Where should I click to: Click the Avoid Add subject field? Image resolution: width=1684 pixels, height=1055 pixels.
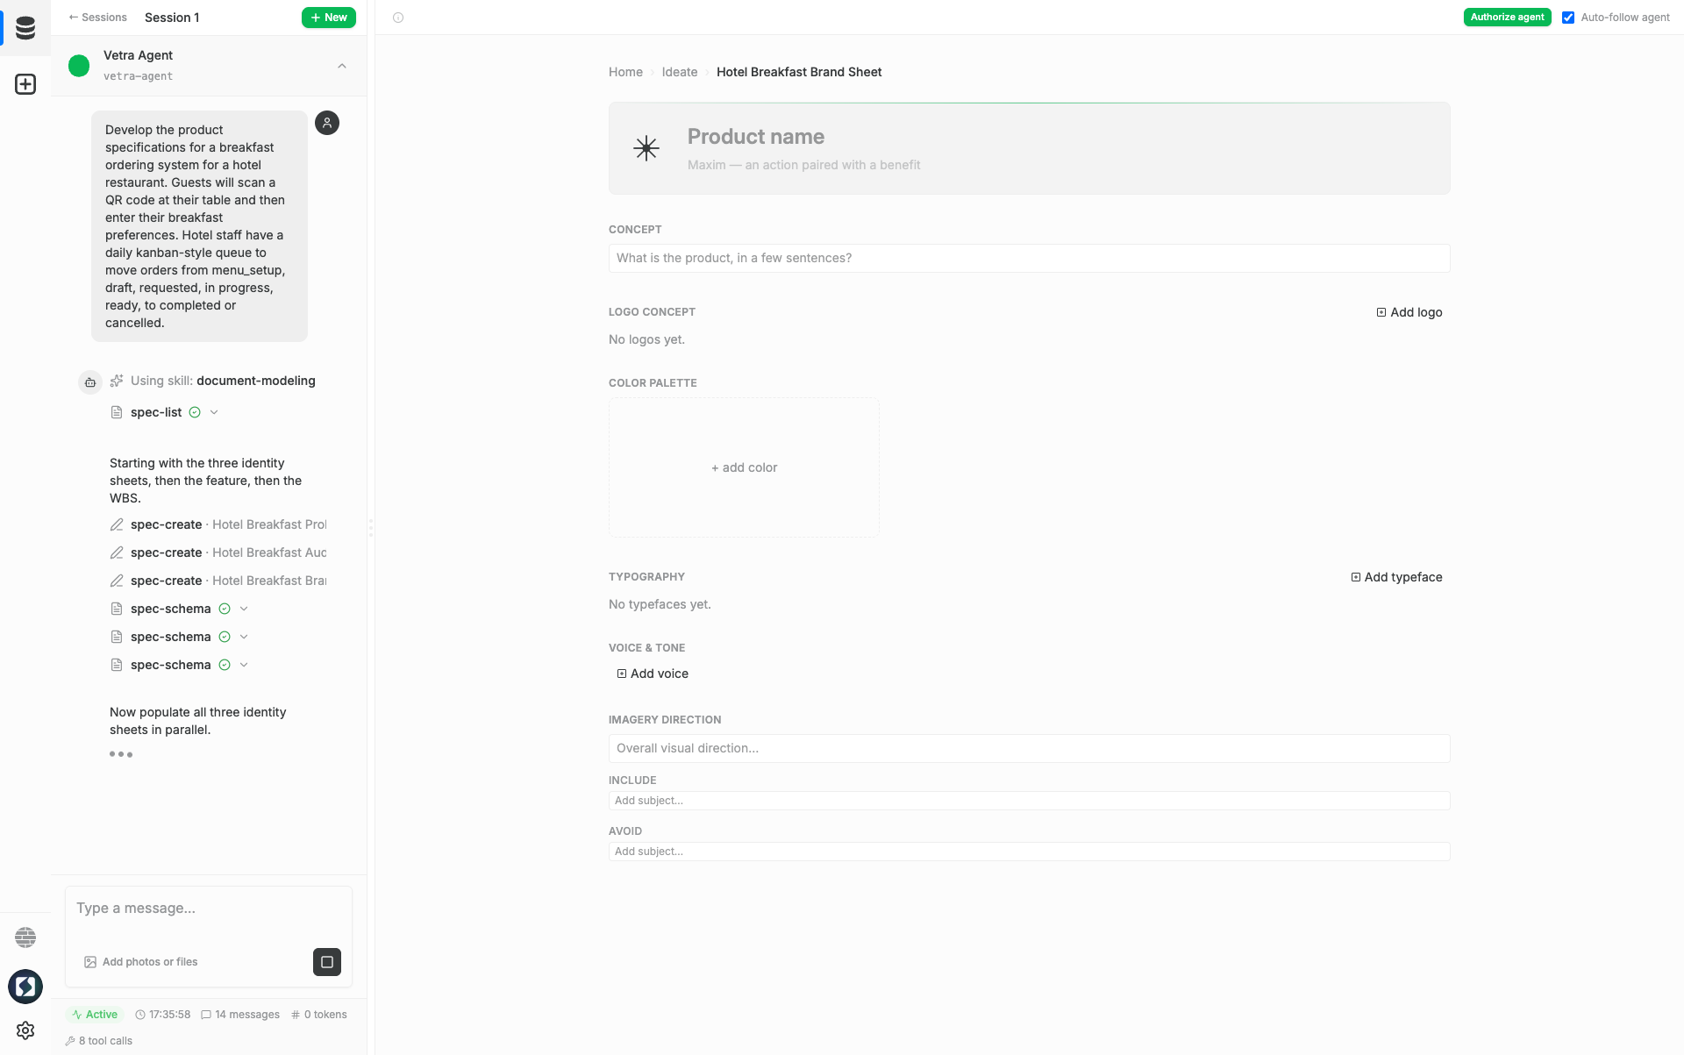[x=1029, y=852]
